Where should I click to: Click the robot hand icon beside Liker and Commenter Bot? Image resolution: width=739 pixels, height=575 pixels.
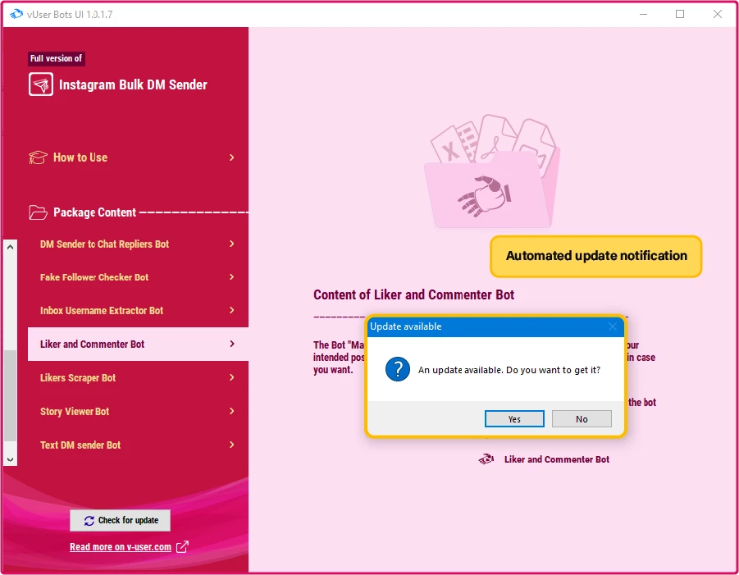click(486, 459)
